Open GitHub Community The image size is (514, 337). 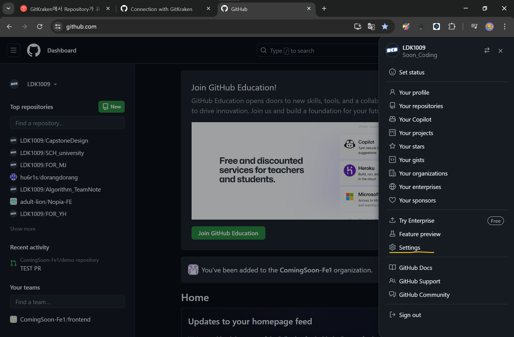click(x=446, y=295)
